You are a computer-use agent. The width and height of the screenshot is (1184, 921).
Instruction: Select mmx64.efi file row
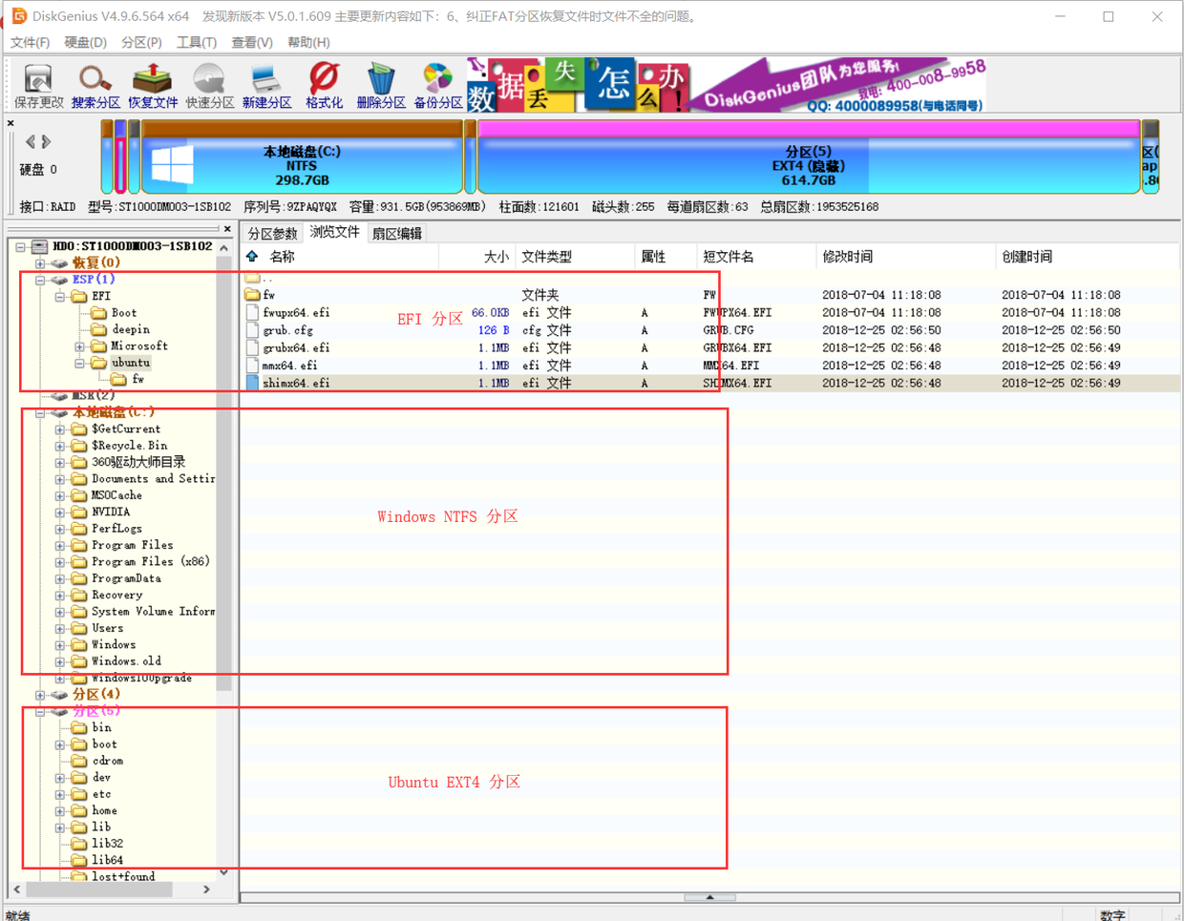710,366
